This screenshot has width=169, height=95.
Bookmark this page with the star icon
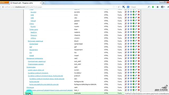point(114,7)
